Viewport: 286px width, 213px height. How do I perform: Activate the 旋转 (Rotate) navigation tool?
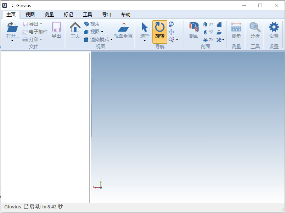pos(159,32)
